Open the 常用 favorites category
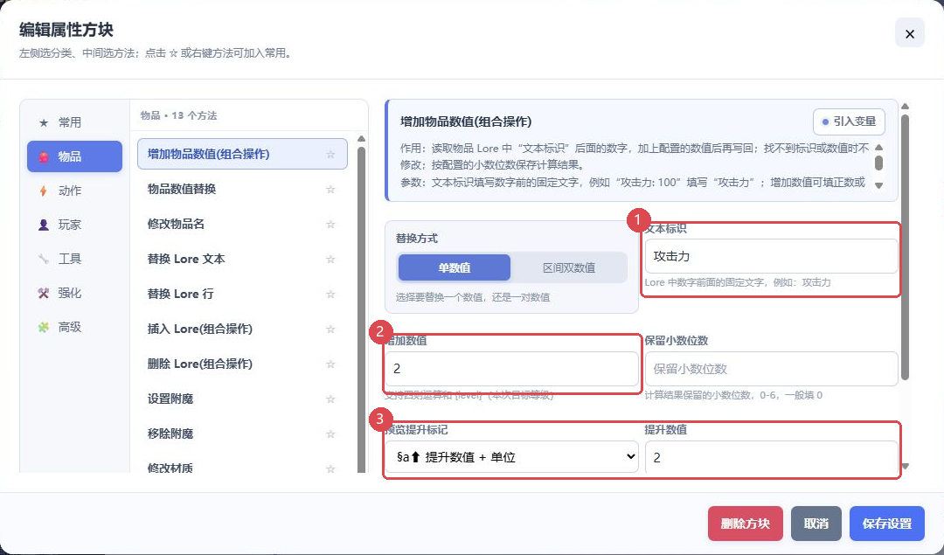 click(x=74, y=122)
